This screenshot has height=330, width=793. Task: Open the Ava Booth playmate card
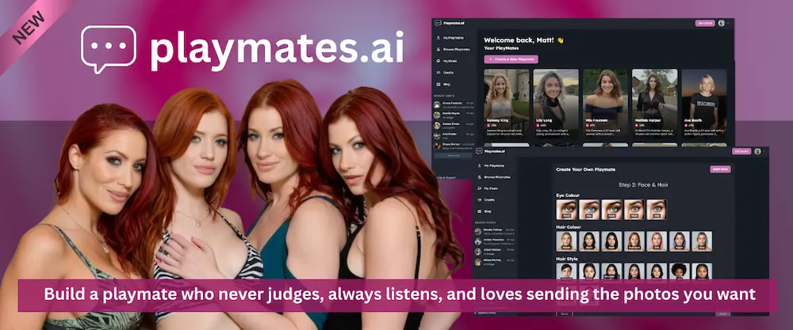pyautogui.click(x=704, y=105)
